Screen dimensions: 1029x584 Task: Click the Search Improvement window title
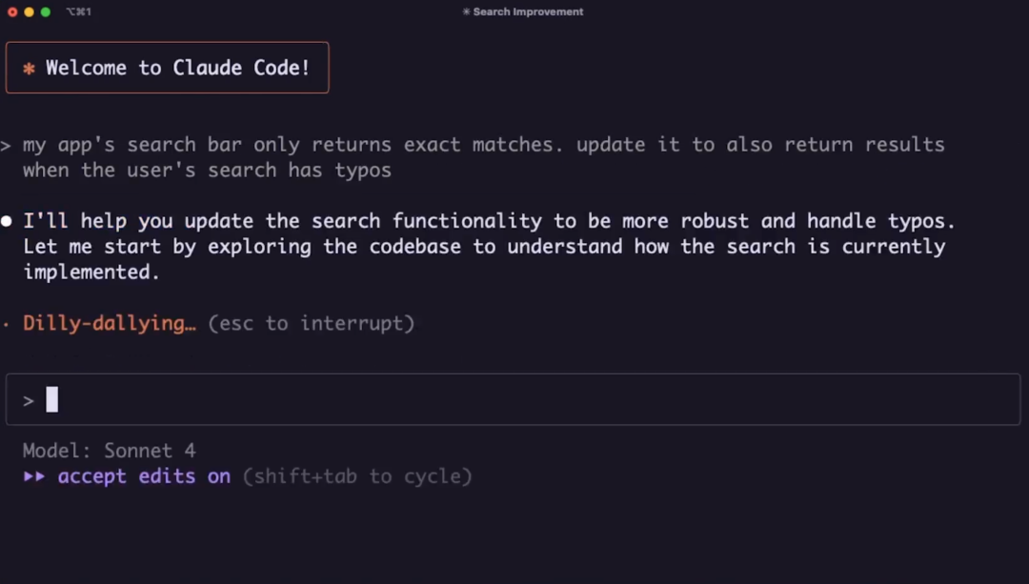pos(528,11)
